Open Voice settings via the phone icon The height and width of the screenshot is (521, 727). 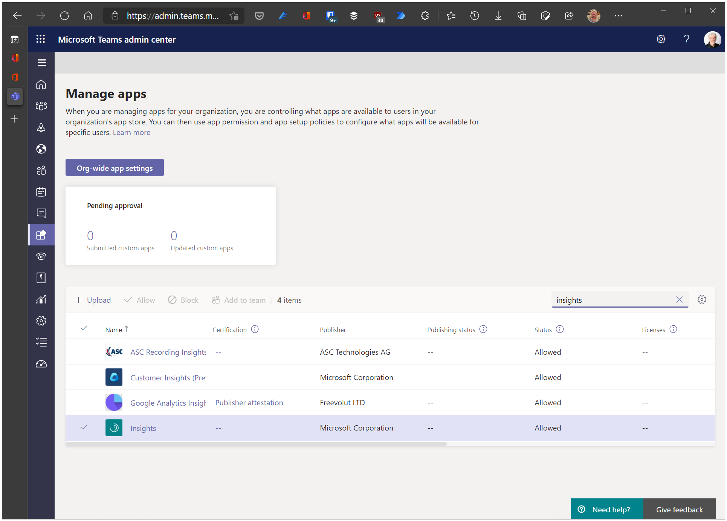click(x=41, y=256)
